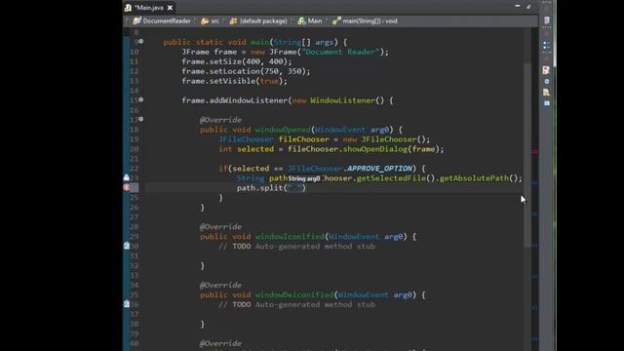Click the TODO task marker on line 30
The width and height of the screenshot is (624, 351).
click(127, 246)
